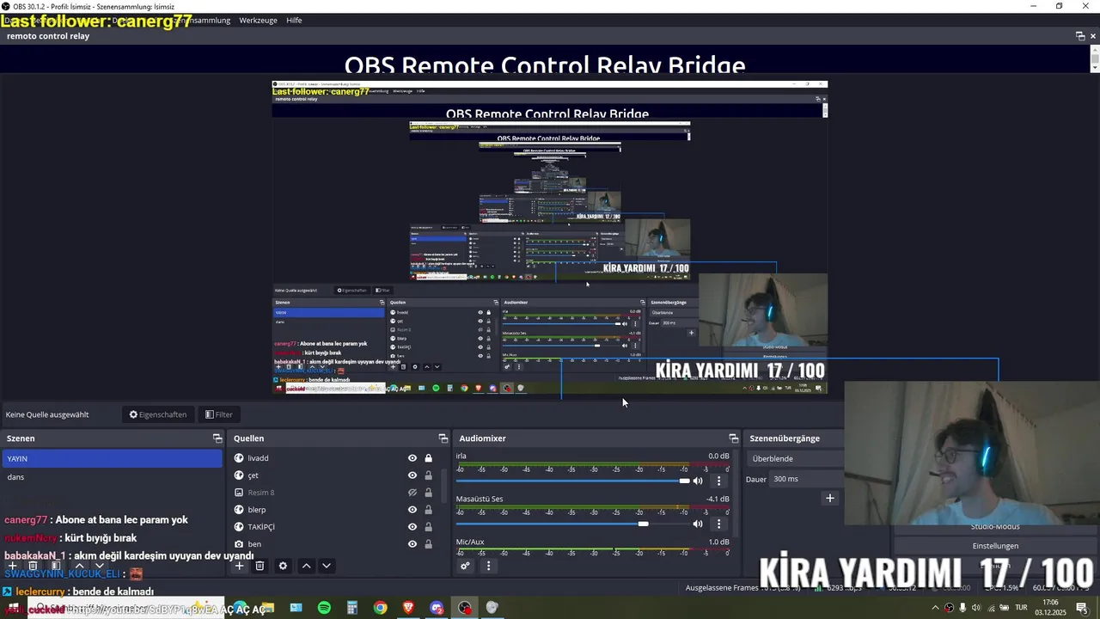The width and height of the screenshot is (1100, 619).
Task: Open the Überblende transition dropdown
Action: click(795, 458)
